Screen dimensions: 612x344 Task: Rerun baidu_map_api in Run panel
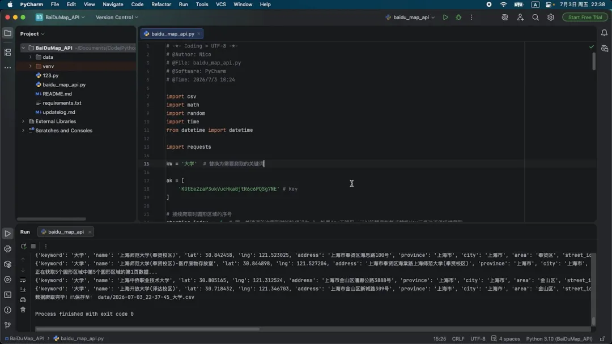coord(23,246)
